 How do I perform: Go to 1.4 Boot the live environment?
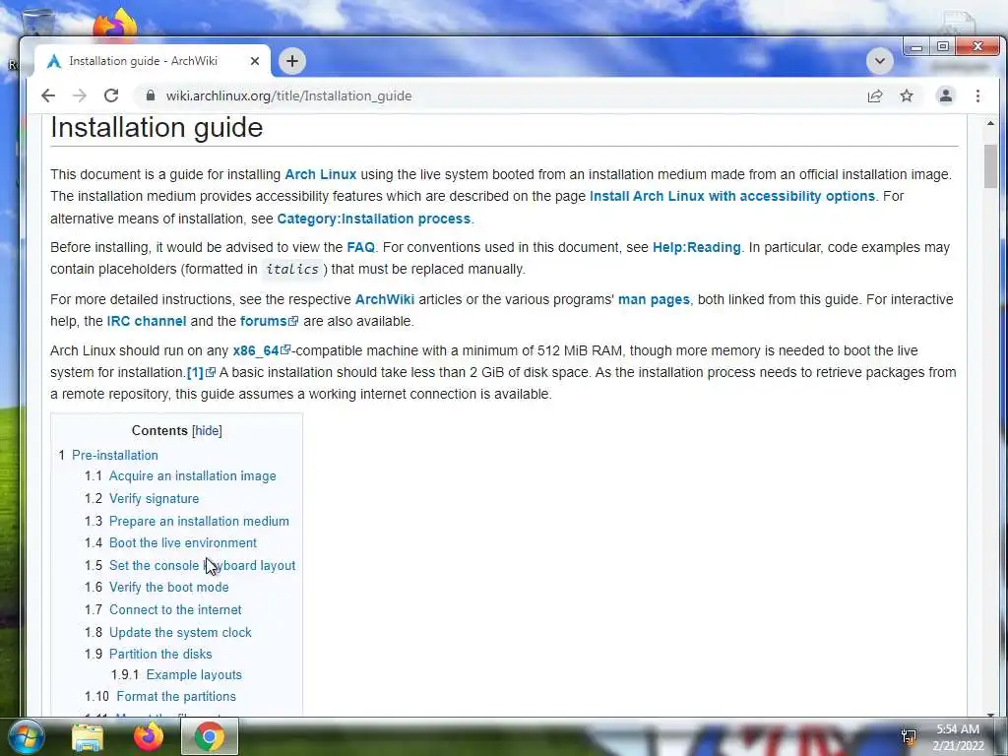click(182, 543)
